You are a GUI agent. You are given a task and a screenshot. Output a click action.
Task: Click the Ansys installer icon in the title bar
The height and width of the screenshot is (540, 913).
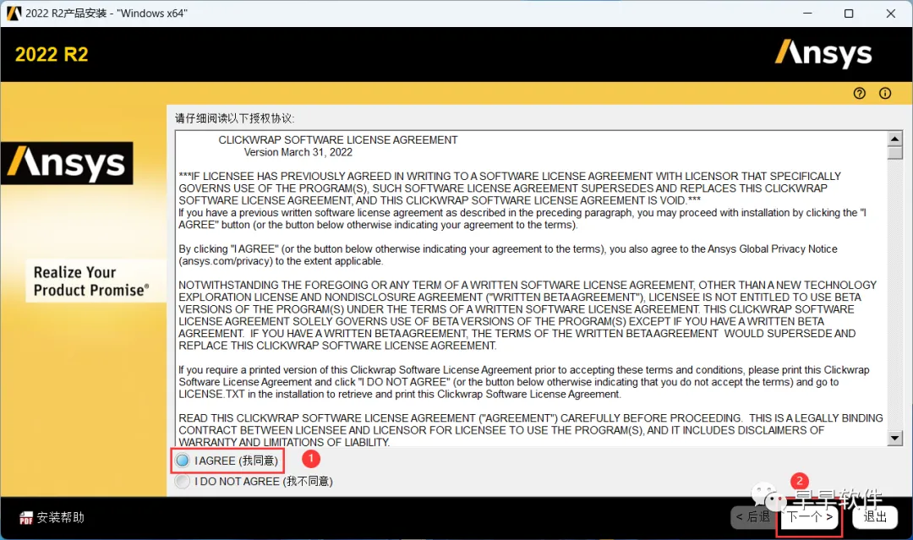(x=14, y=13)
